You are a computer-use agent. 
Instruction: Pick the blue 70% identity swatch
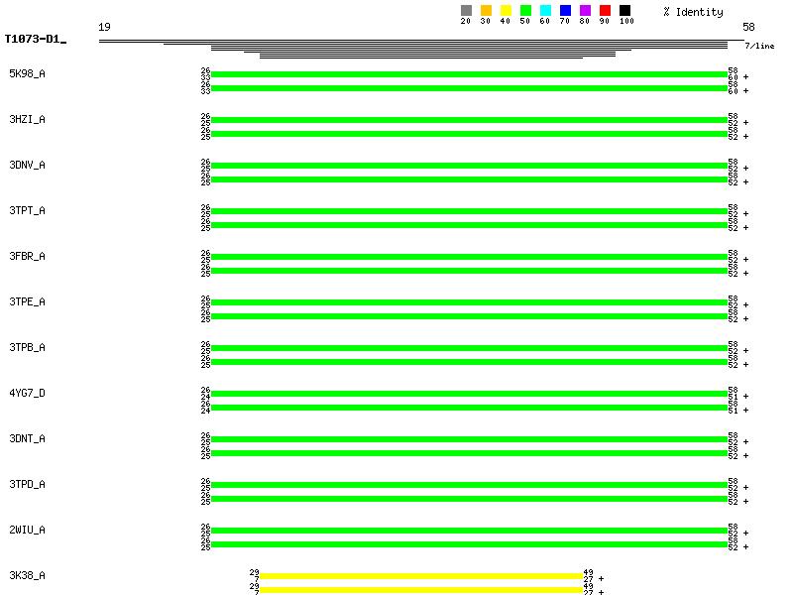pyautogui.click(x=565, y=11)
